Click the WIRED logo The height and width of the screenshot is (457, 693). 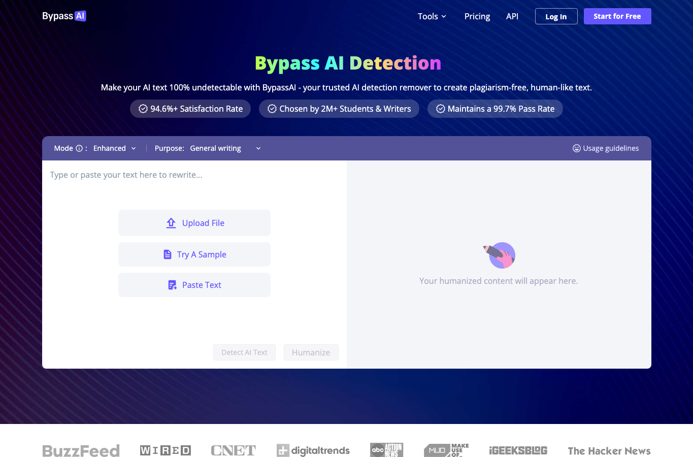[x=166, y=450]
